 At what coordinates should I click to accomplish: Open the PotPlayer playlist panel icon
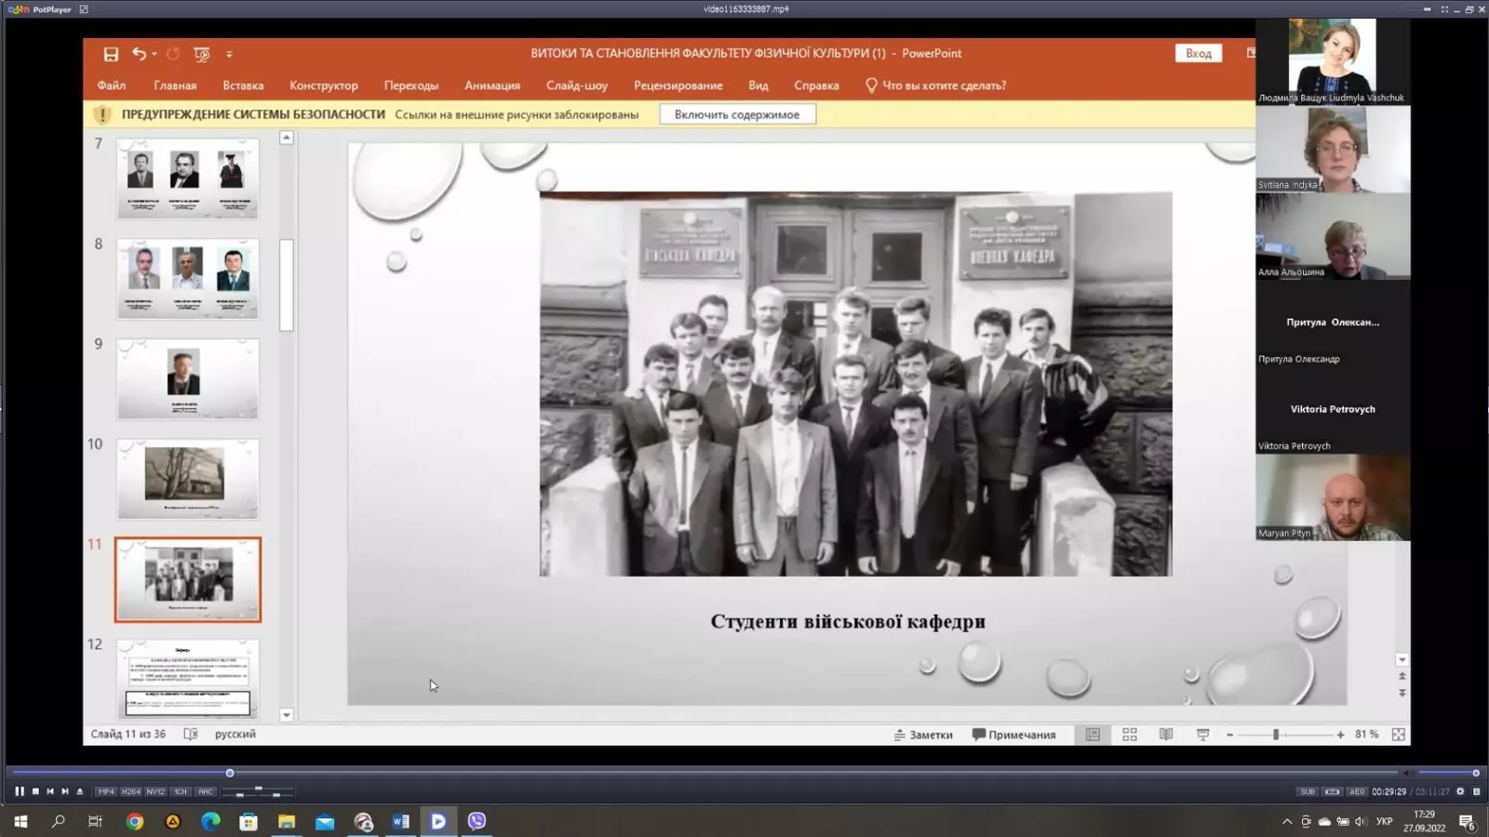pyautogui.click(x=1476, y=791)
